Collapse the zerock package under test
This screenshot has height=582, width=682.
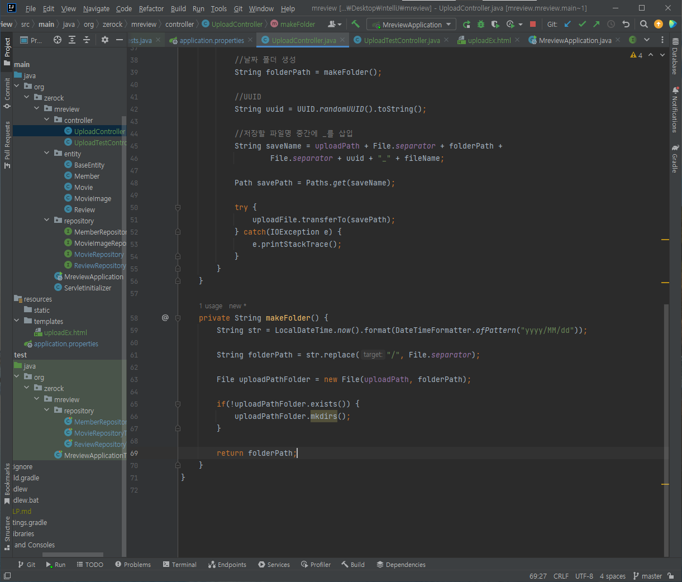click(x=27, y=388)
